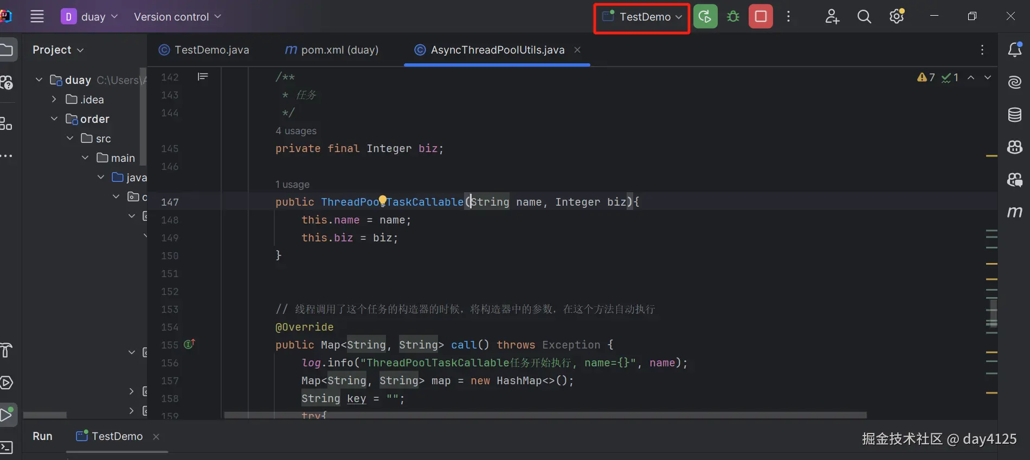Open the Build hammer tool window

[6, 351]
